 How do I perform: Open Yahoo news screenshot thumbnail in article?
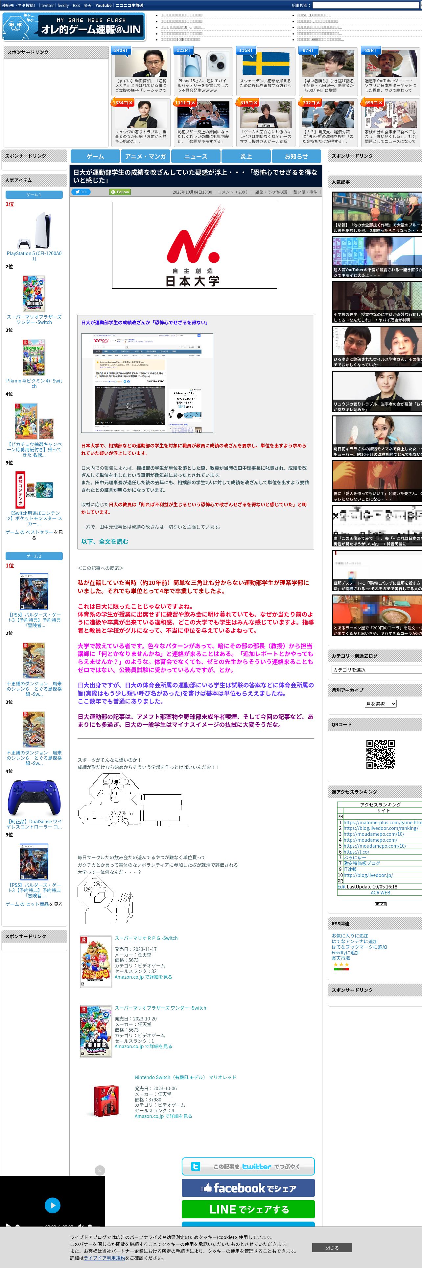(x=147, y=383)
